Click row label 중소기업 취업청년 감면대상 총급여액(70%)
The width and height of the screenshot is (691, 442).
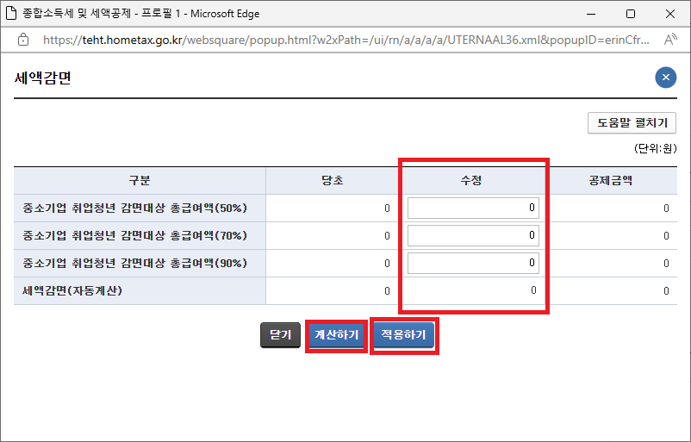pos(135,236)
